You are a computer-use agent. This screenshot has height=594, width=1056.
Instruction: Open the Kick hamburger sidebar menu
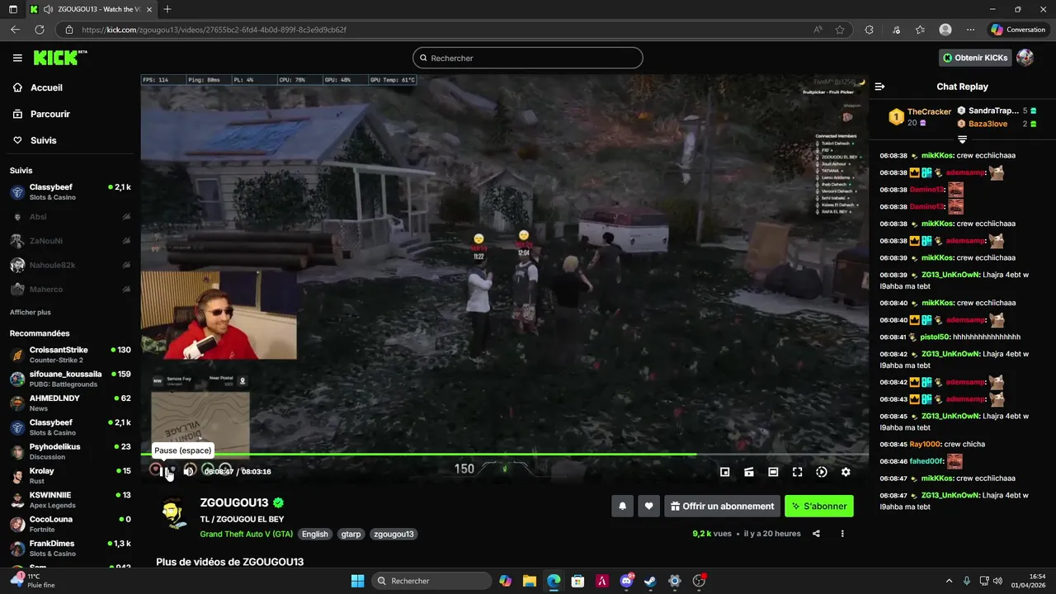tap(17, 58)
